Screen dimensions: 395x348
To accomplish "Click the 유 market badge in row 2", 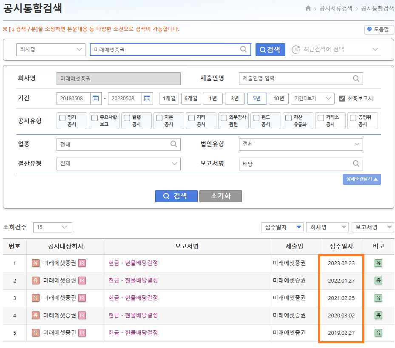I will pos(36,280).
